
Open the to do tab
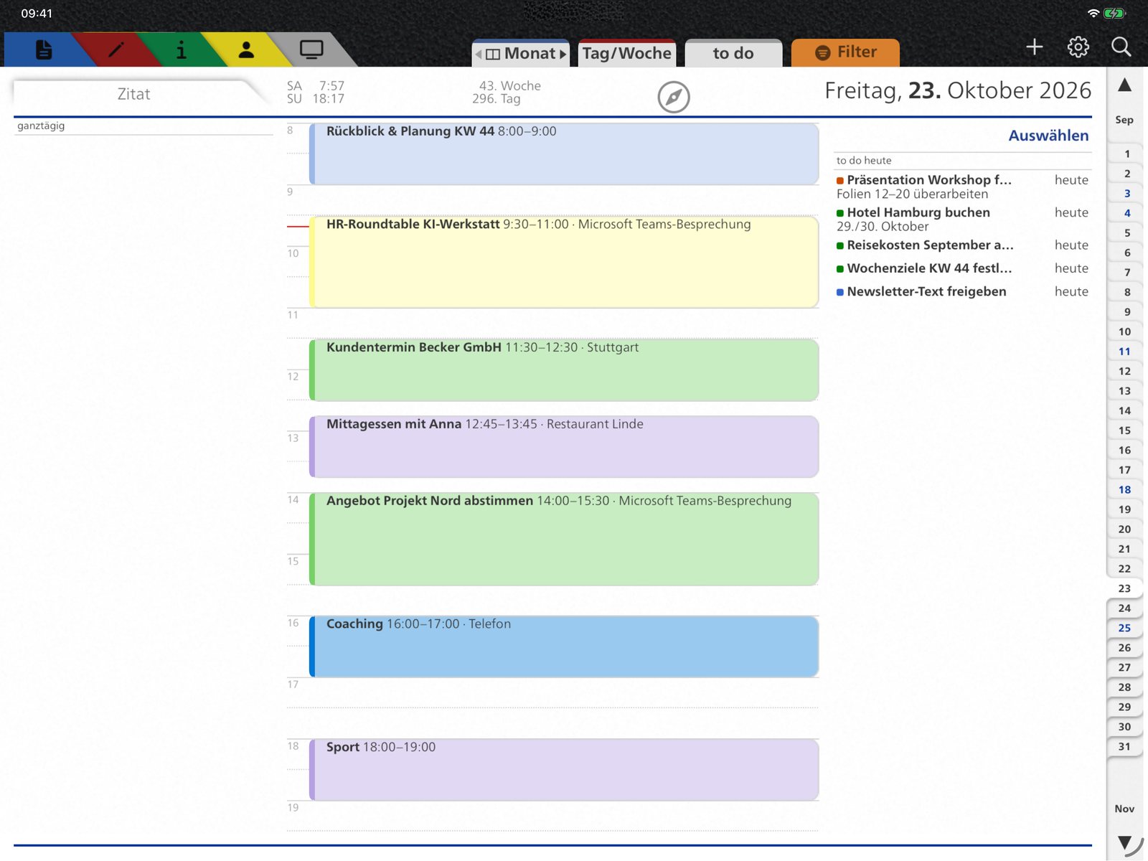coord(733,53)
